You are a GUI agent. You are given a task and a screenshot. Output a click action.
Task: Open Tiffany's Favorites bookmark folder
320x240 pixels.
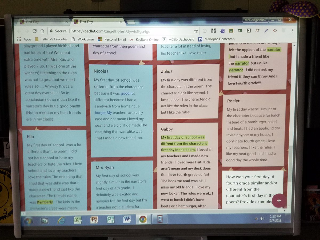click(x=51, y=39)
